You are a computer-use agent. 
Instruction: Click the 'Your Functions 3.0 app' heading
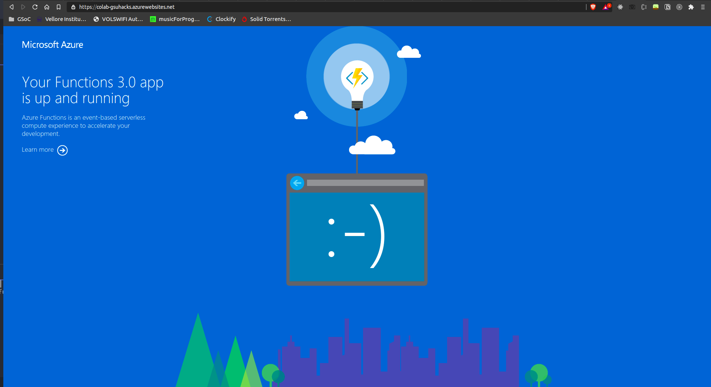point(93,90)
